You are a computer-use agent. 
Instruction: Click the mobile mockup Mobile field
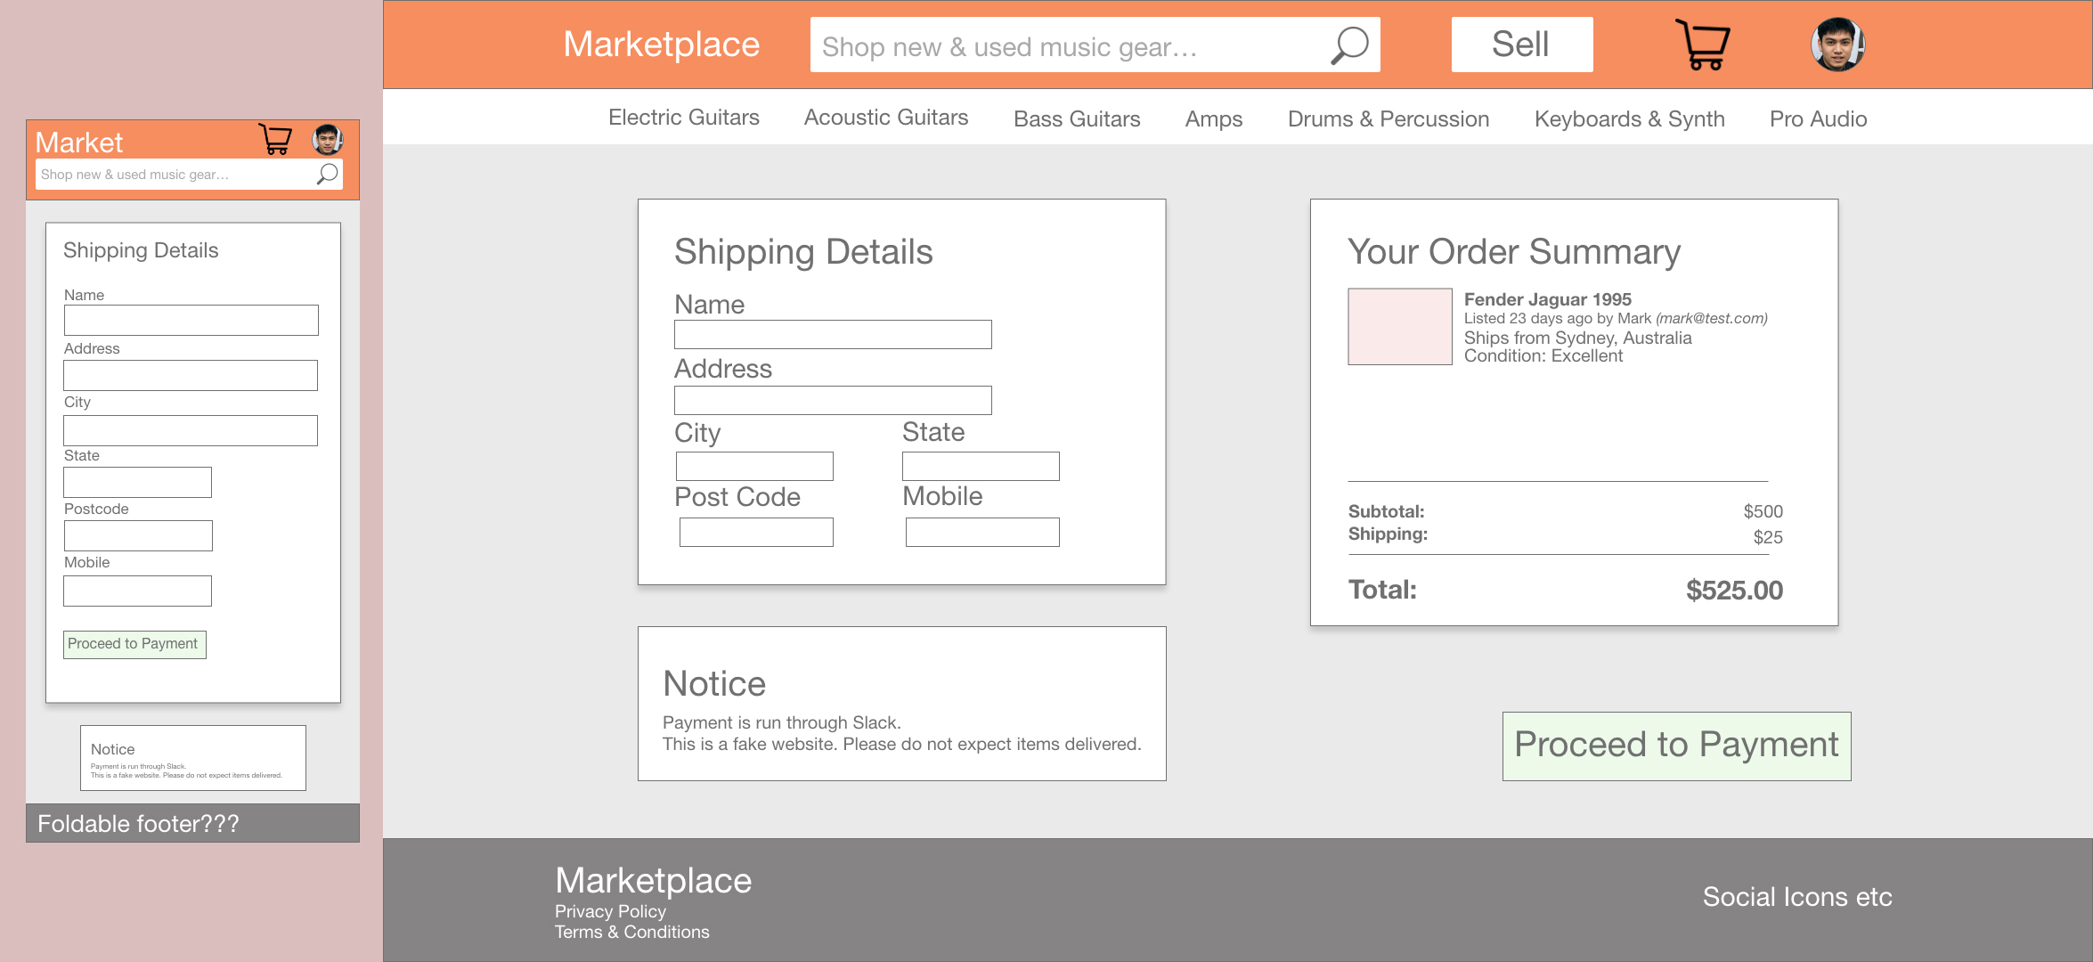(137, 591)
